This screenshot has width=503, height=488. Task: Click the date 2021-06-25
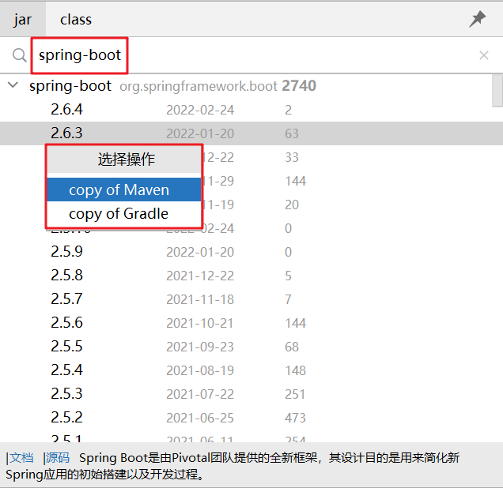pyautogui.click(x=200, y=419)
